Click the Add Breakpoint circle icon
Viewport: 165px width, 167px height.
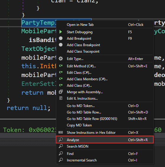61,38
